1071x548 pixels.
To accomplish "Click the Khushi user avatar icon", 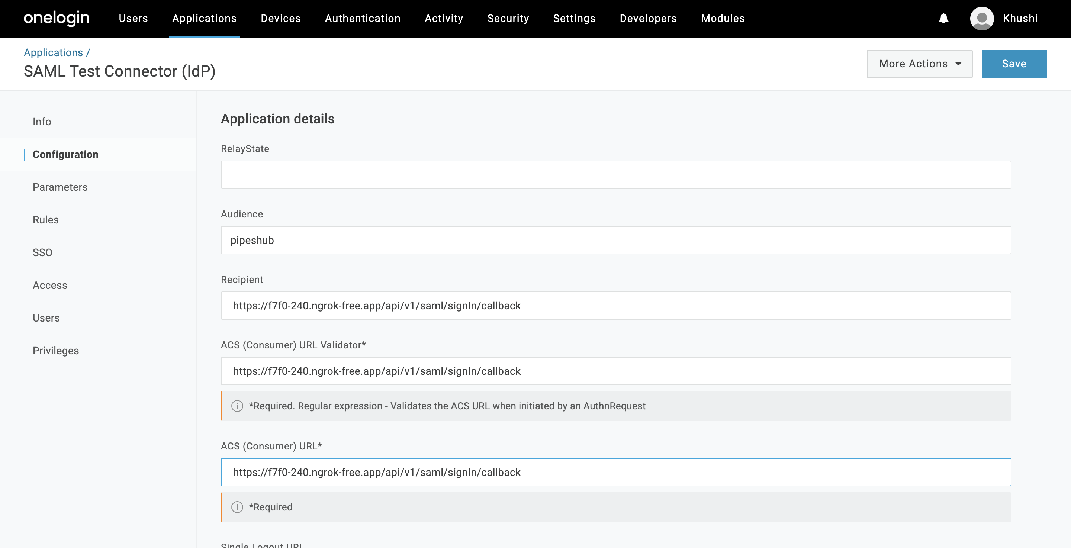I will (x=982, y=18).
